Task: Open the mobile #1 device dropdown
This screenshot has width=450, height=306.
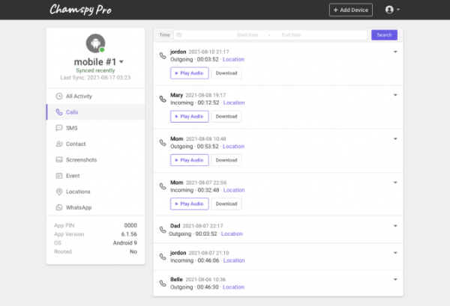Action: [x=121, y=62]
